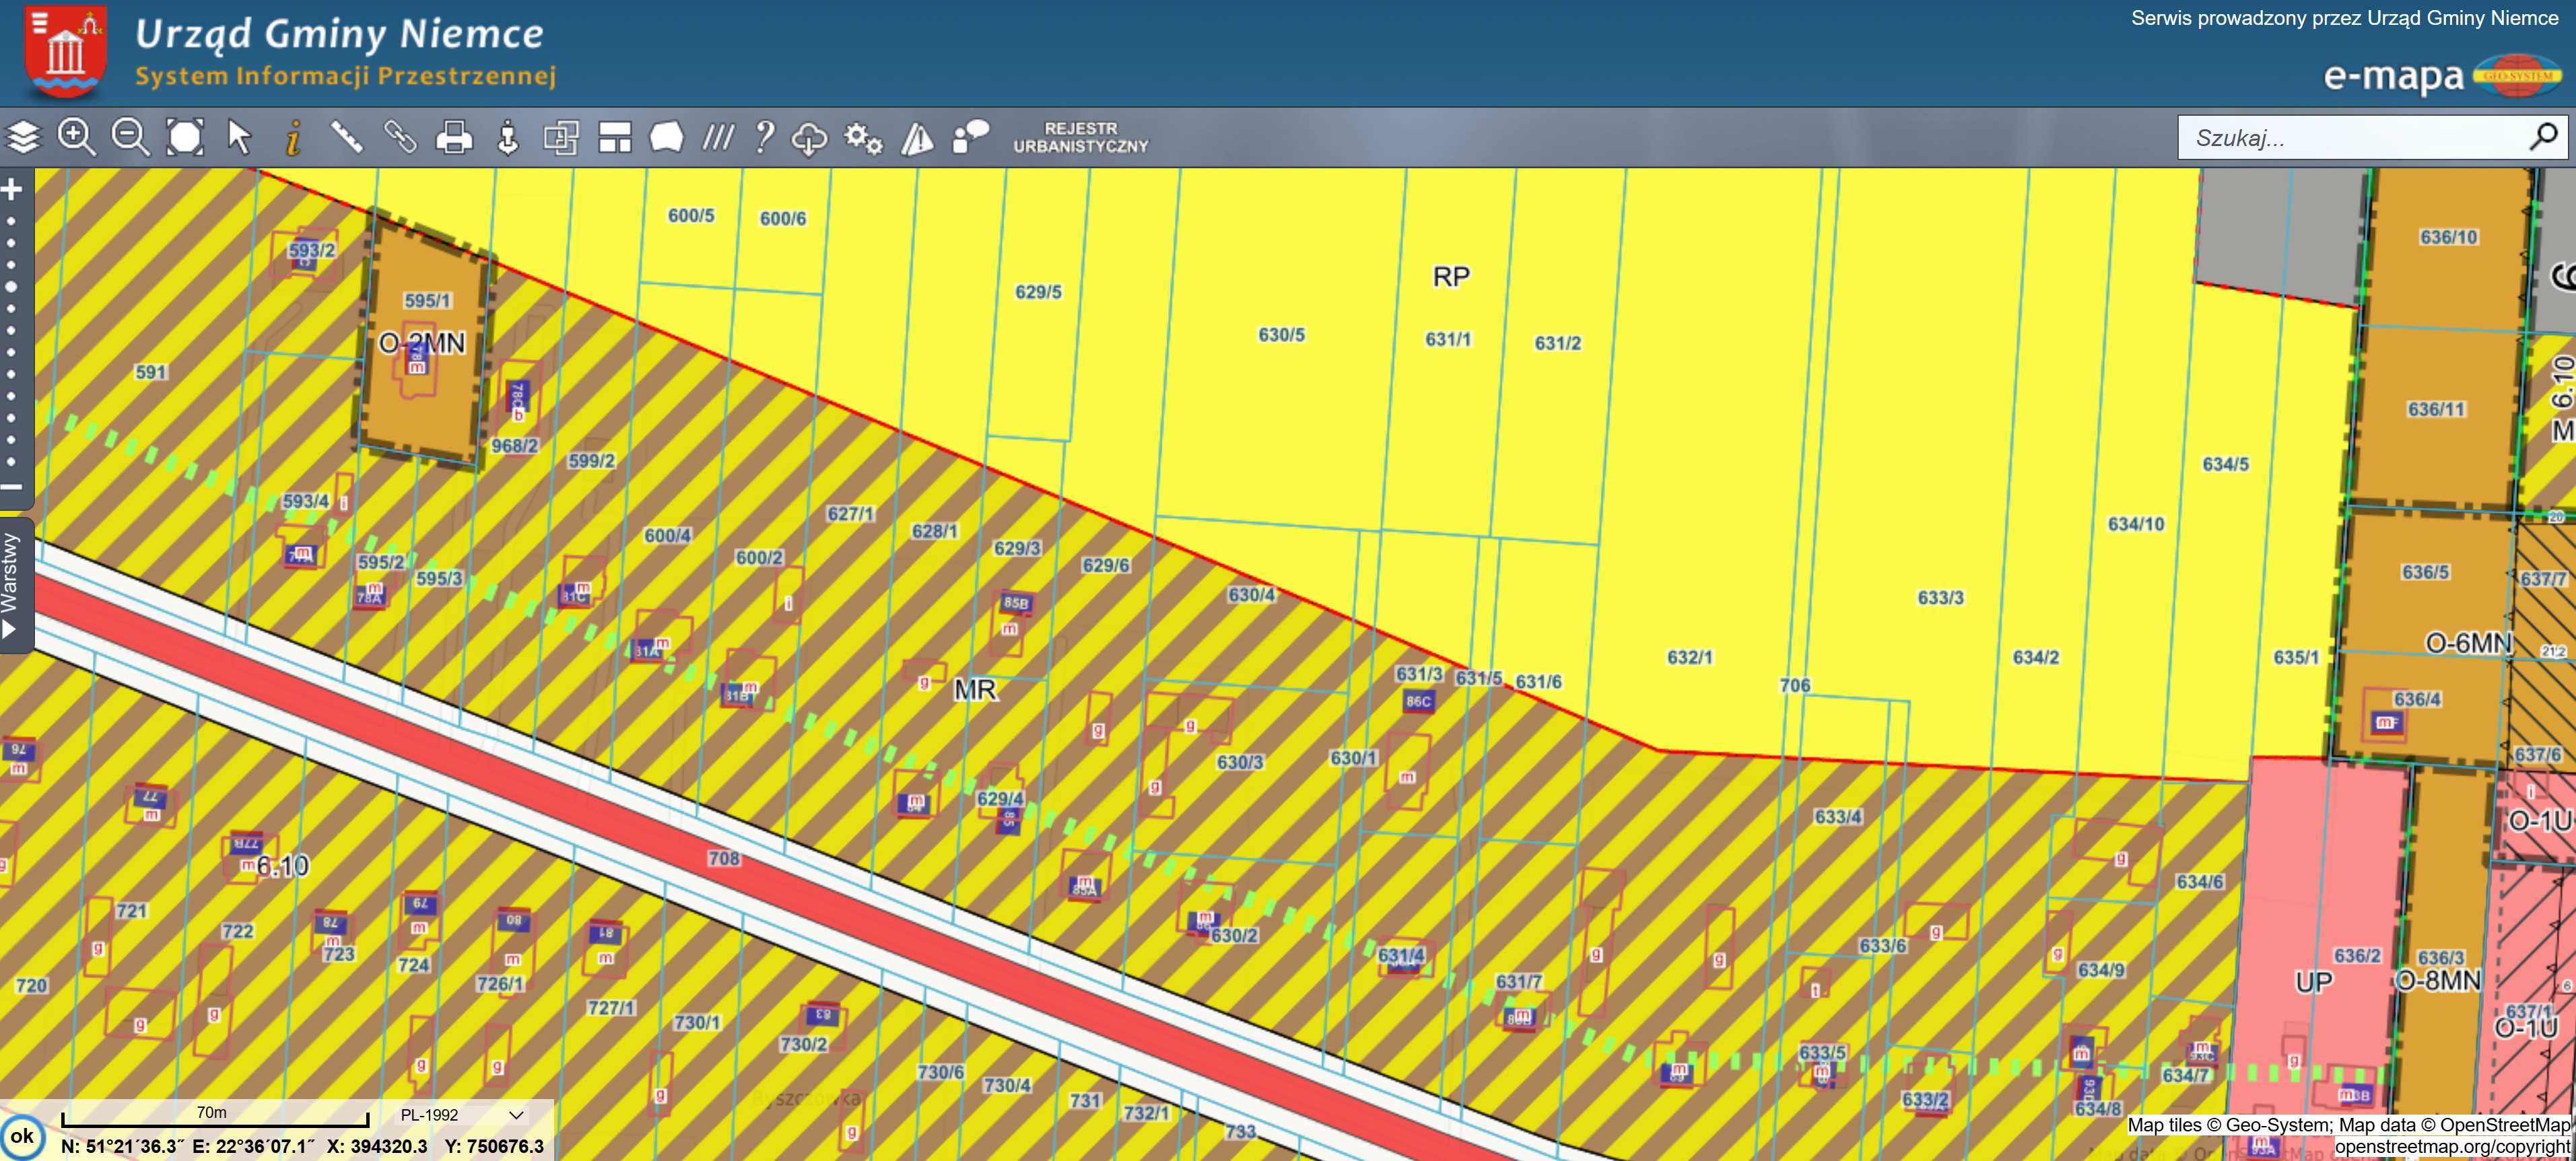This screenshot has height=1161, width=2576.
Task: Click the enlarged current-zoom dot on slider
Action: pos(12,287)
